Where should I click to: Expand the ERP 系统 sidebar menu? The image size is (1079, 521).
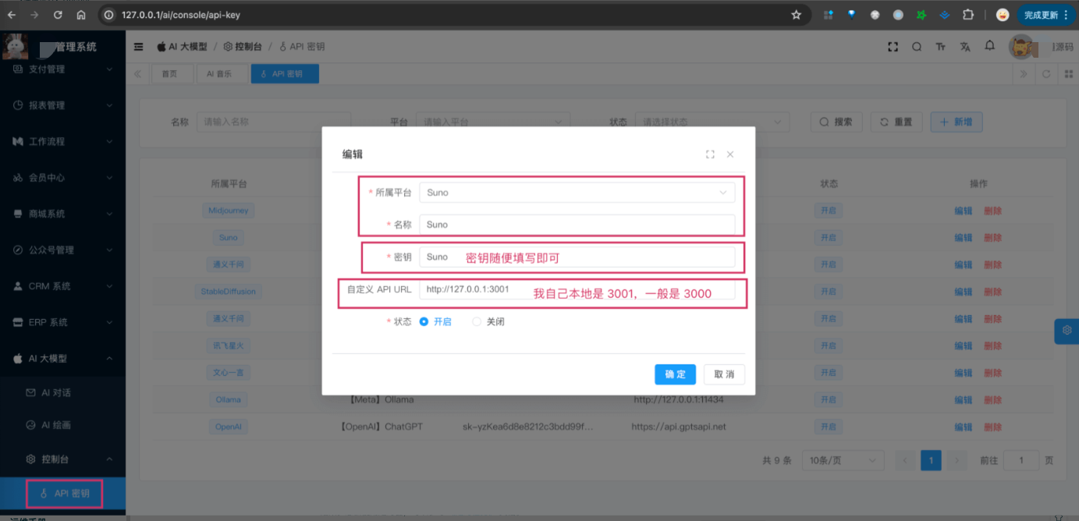[x=62, y=322]
